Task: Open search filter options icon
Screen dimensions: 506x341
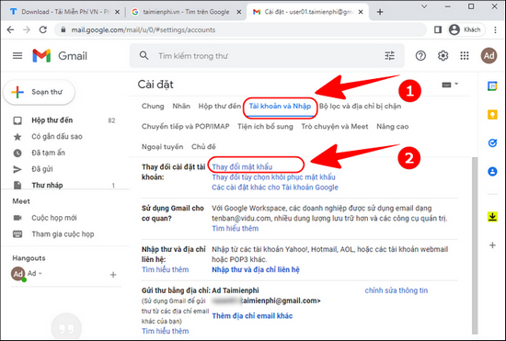Action: point(389,56)
